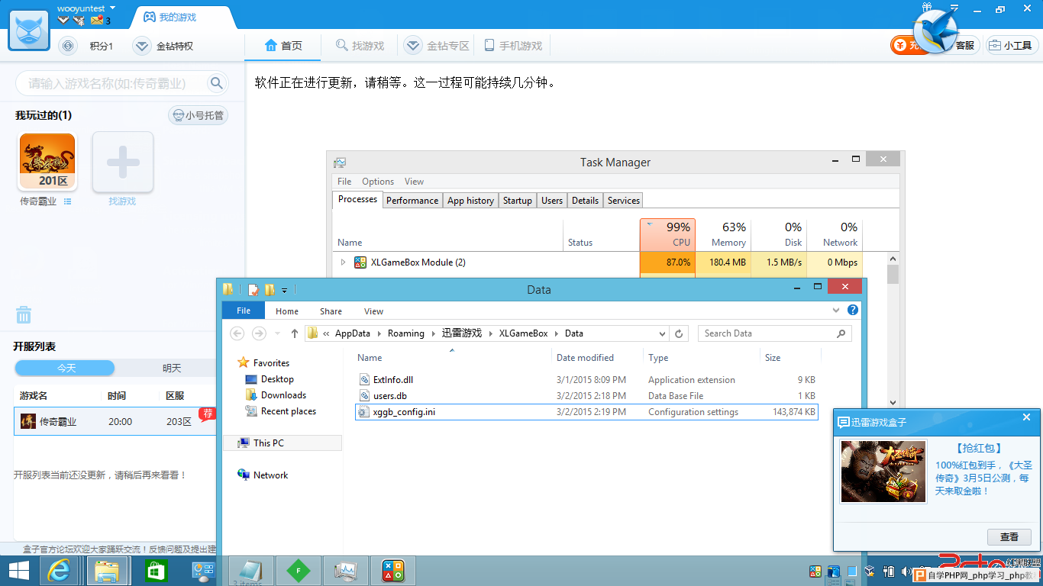Launch the 传奇霸业 201区 game thumbnail
Screen dimensions: 1043x586
coord(47,161)
